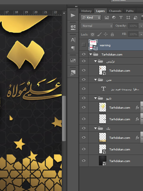This screenshot has width=143, height=191.
Task: Filter layers by adjustment layers icon
Action: [x=114, y=17]
